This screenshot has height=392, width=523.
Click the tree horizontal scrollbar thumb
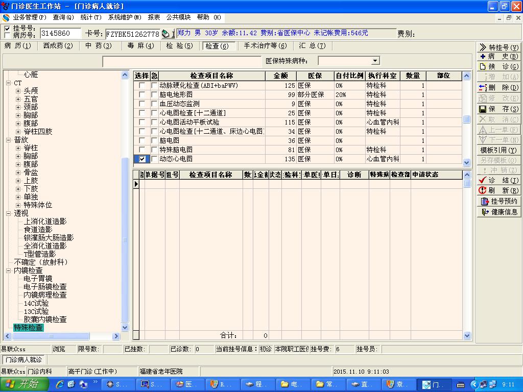point(51,336)
